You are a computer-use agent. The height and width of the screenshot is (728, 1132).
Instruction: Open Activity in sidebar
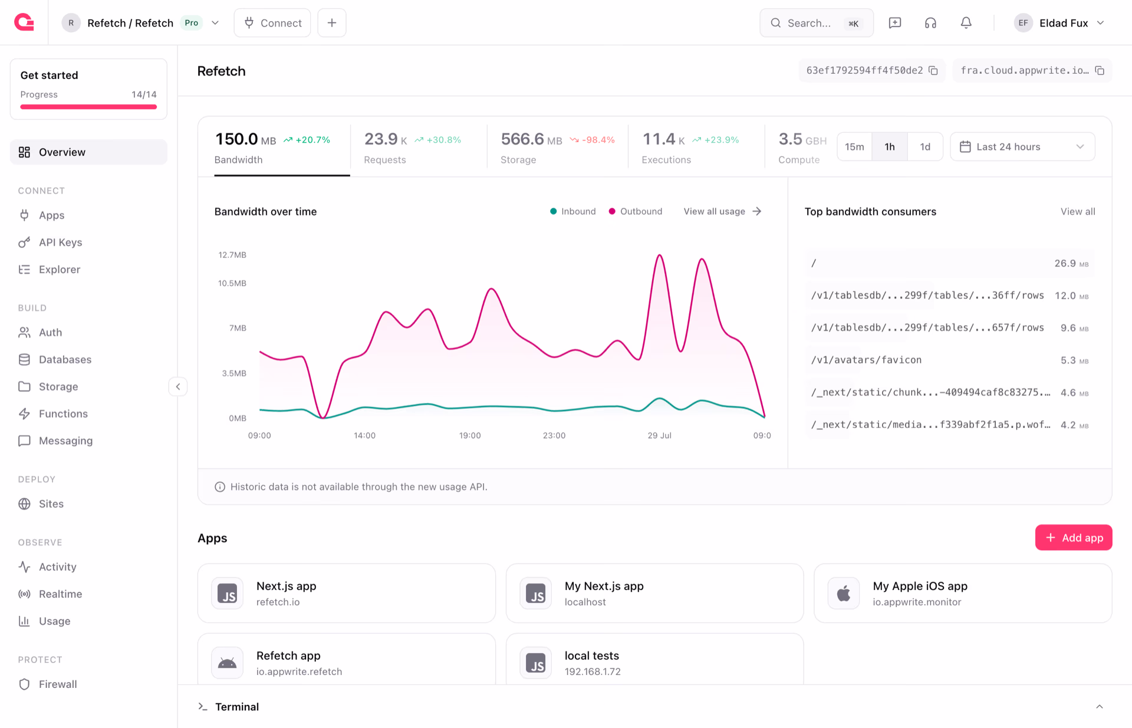pyautogui.click(x=88, y=567)
